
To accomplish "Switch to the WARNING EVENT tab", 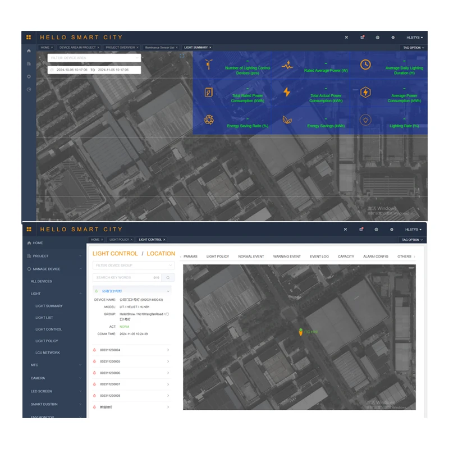I will [x=287, y=256].
